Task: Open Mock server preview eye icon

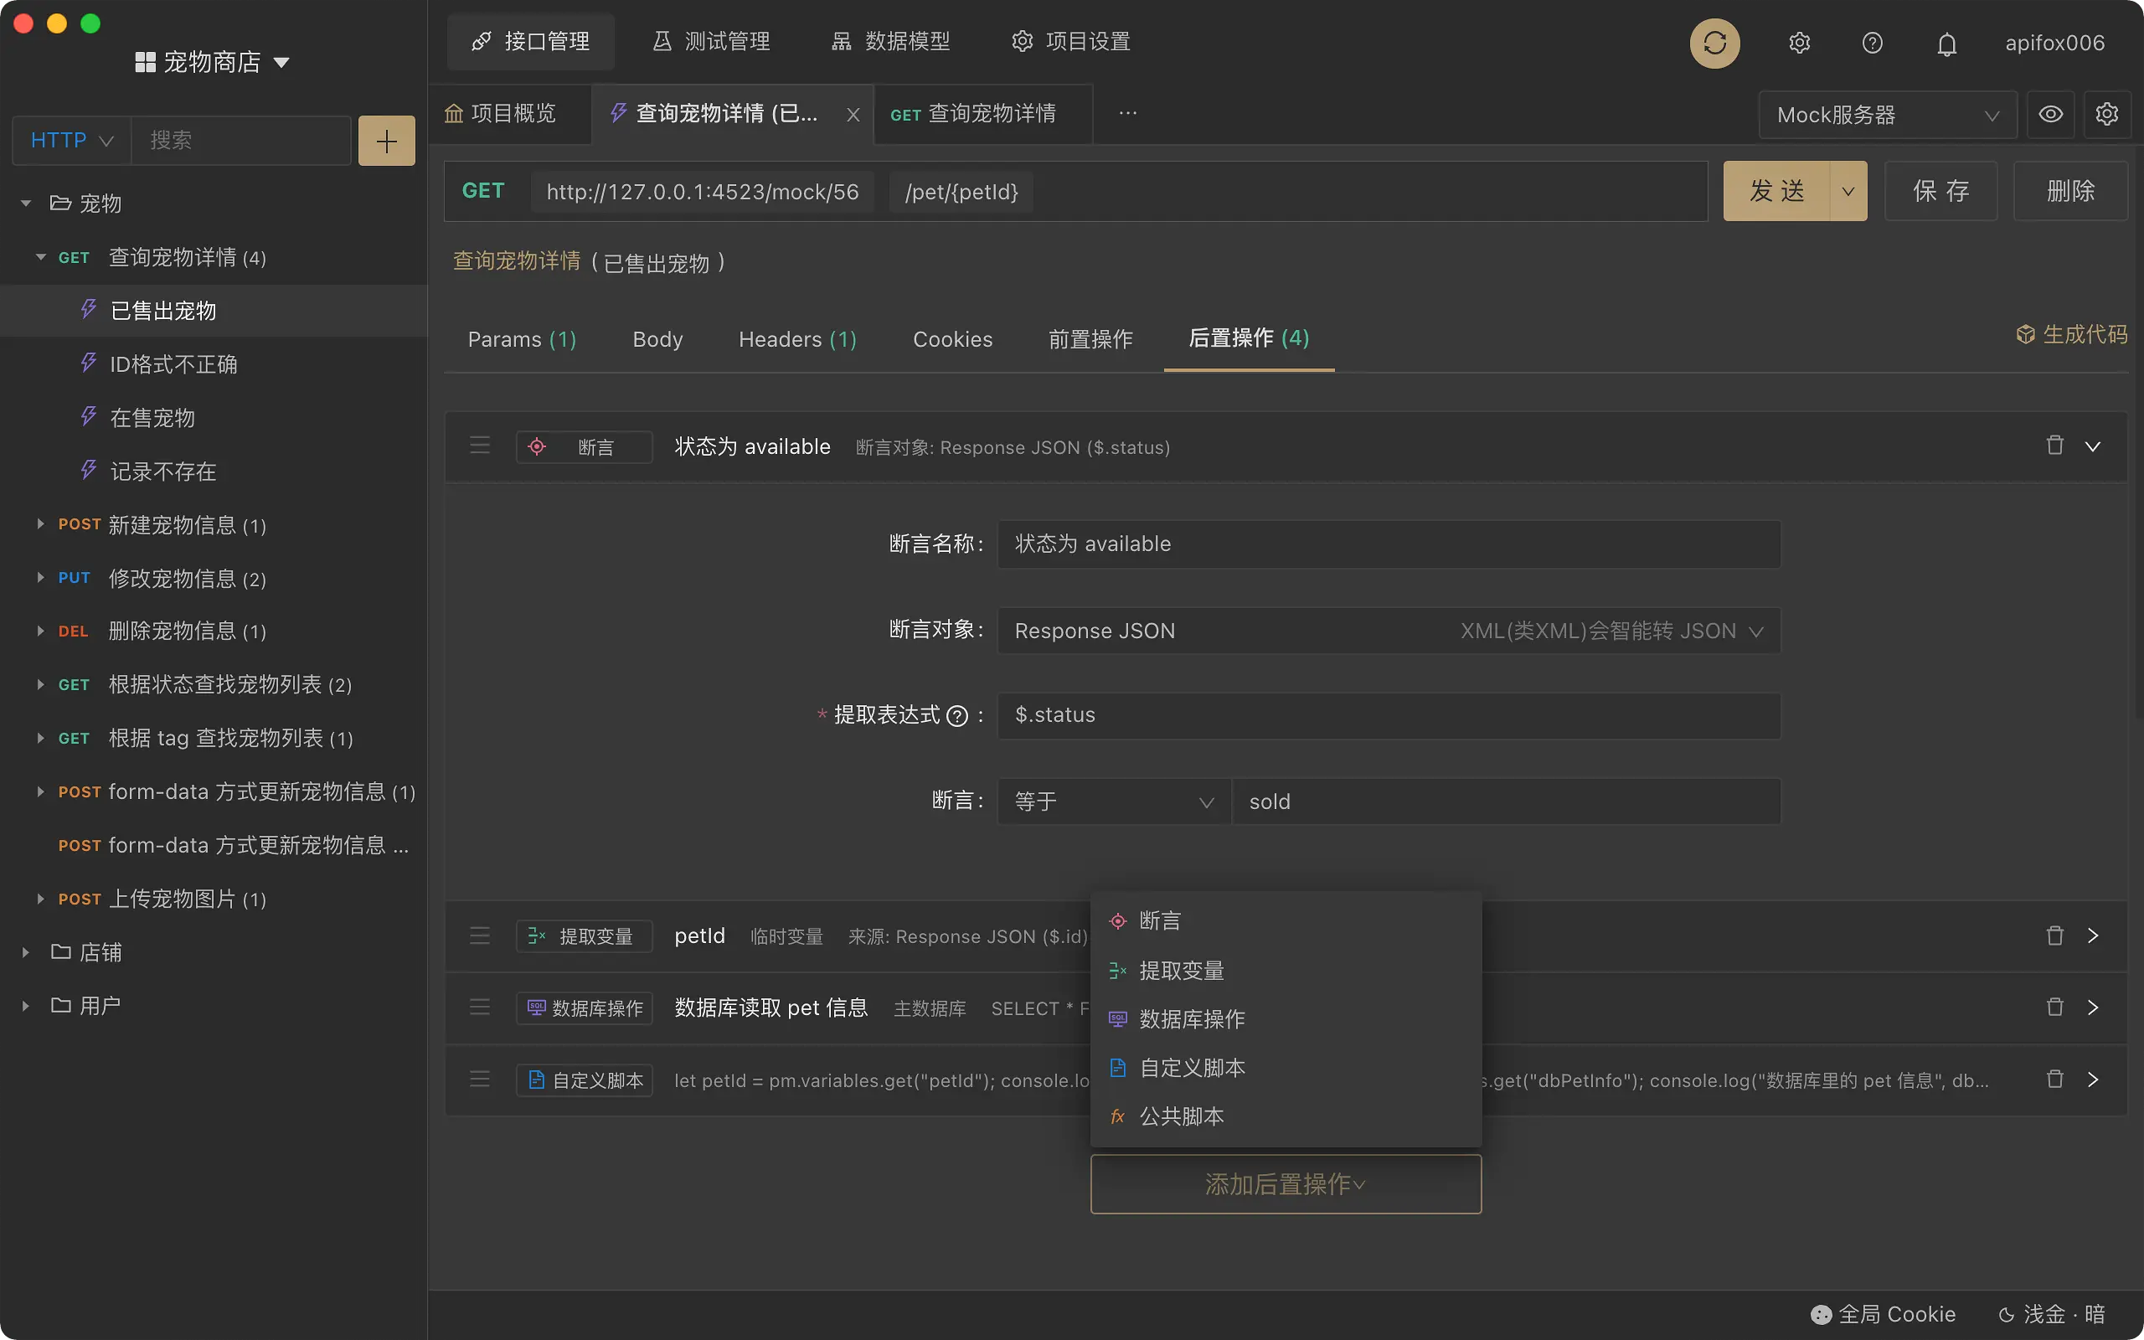Action: click(2050, 113)
